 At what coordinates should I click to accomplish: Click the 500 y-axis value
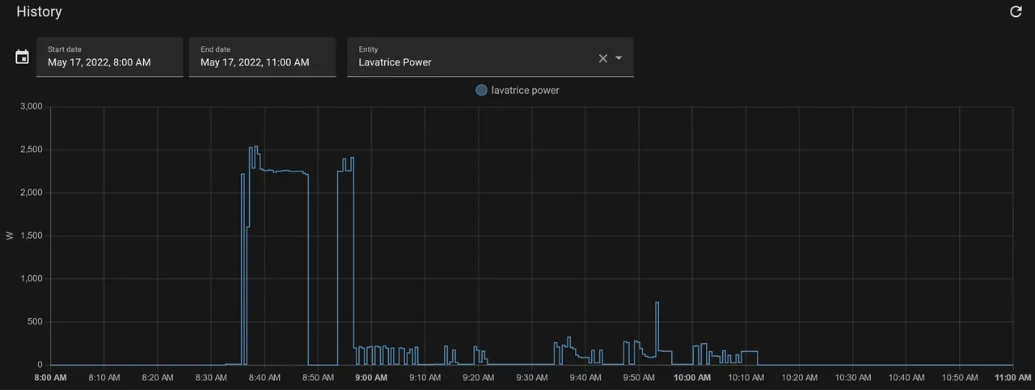click(35, 322)
